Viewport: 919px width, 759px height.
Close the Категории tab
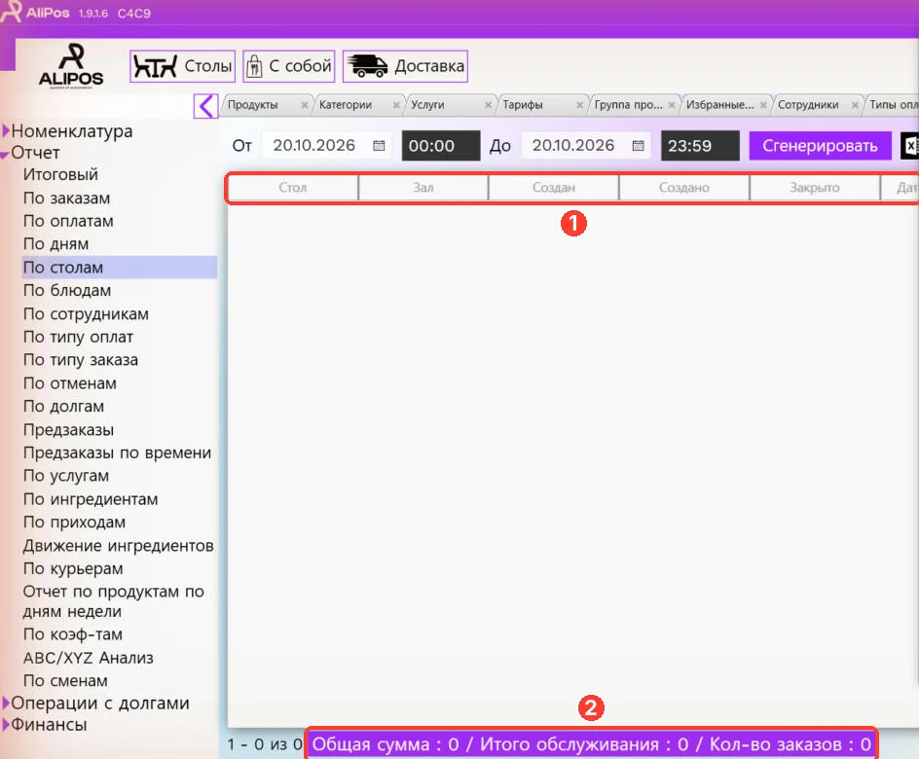click(x=396, y=105)
